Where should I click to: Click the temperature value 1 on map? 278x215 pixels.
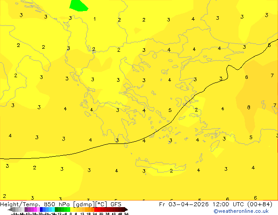pos(95,19)
